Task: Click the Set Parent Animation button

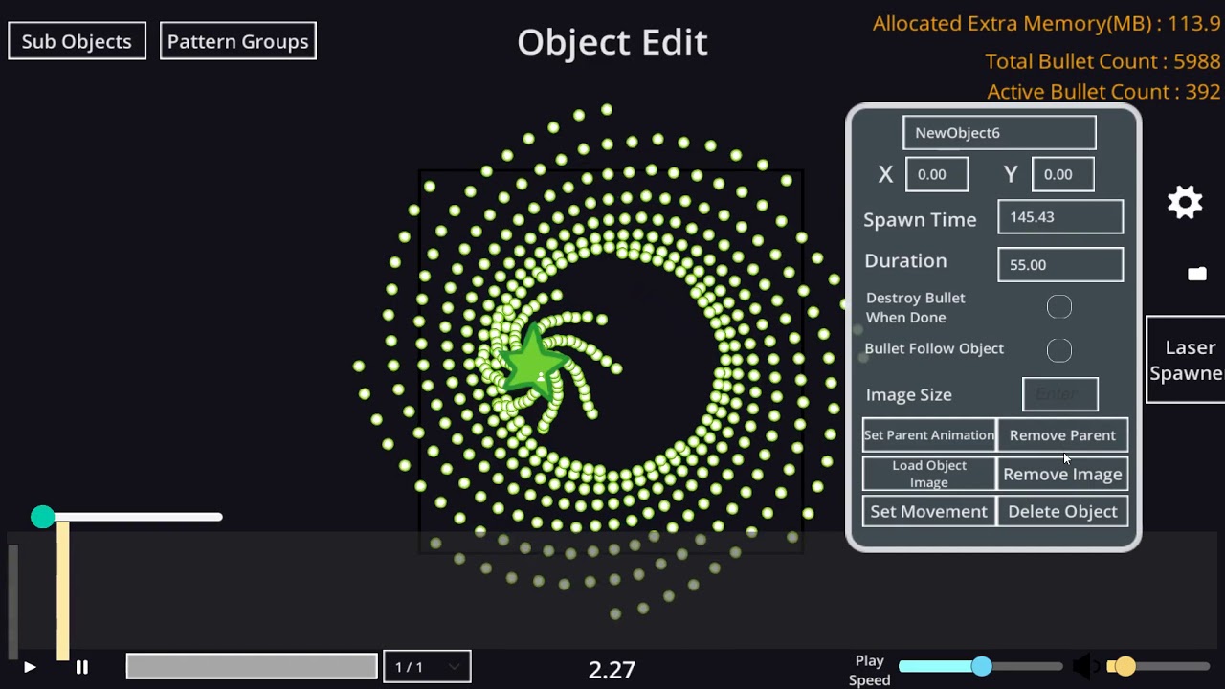Action: click(x=928, y=435)
